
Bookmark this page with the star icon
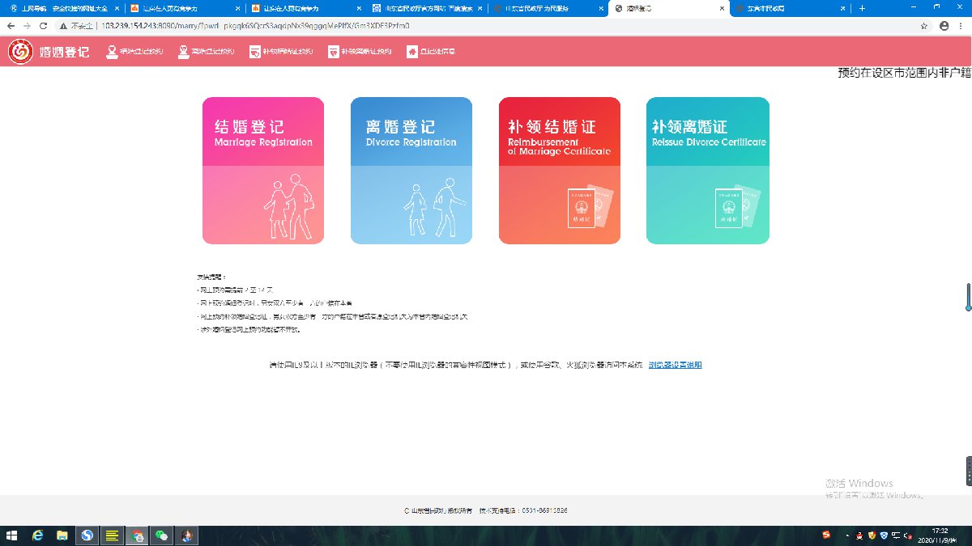[924, 25]
